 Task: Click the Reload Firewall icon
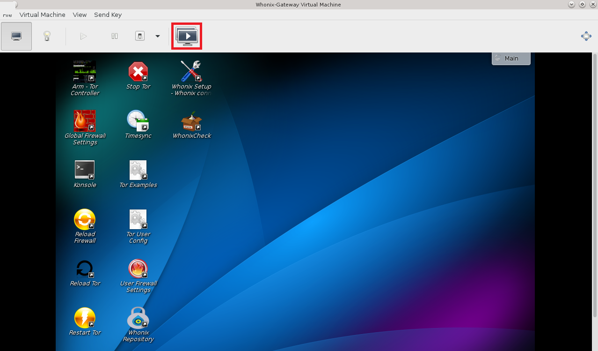click(x=85, y=219)
